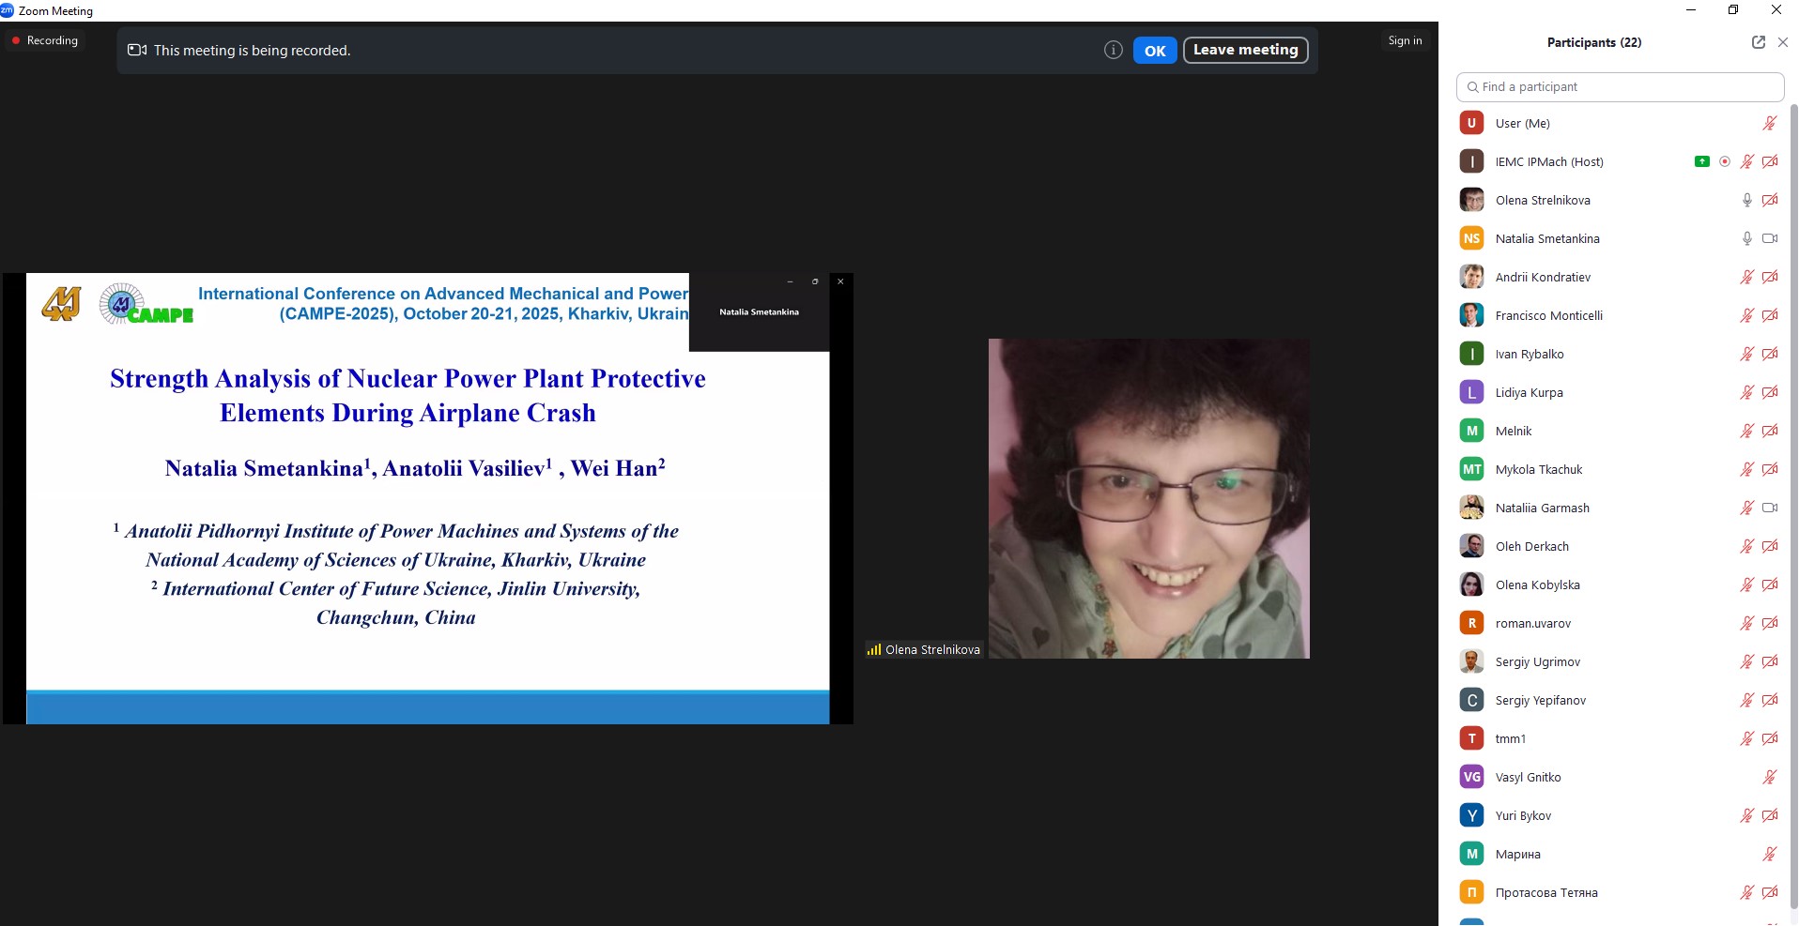Click the host recording status icon

click(x=1724, y=161)
